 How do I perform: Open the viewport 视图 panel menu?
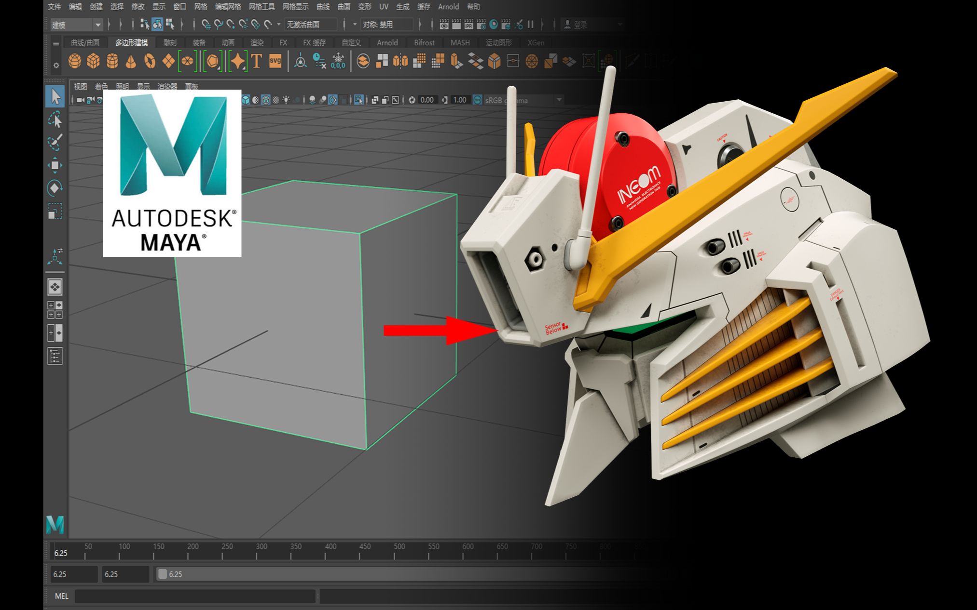pos(80,87)
